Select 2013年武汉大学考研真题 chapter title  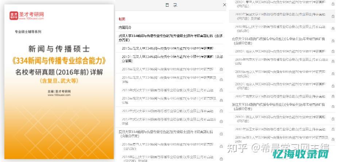coord(167,90)
